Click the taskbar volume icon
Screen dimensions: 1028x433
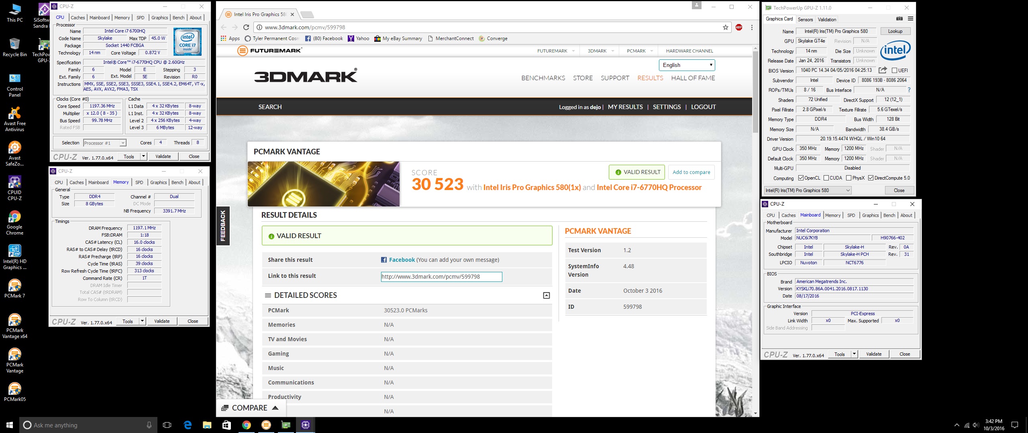point(976,425)
